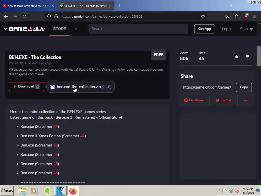Open the three-dot menu beside STORE

(x=76, y=29)
